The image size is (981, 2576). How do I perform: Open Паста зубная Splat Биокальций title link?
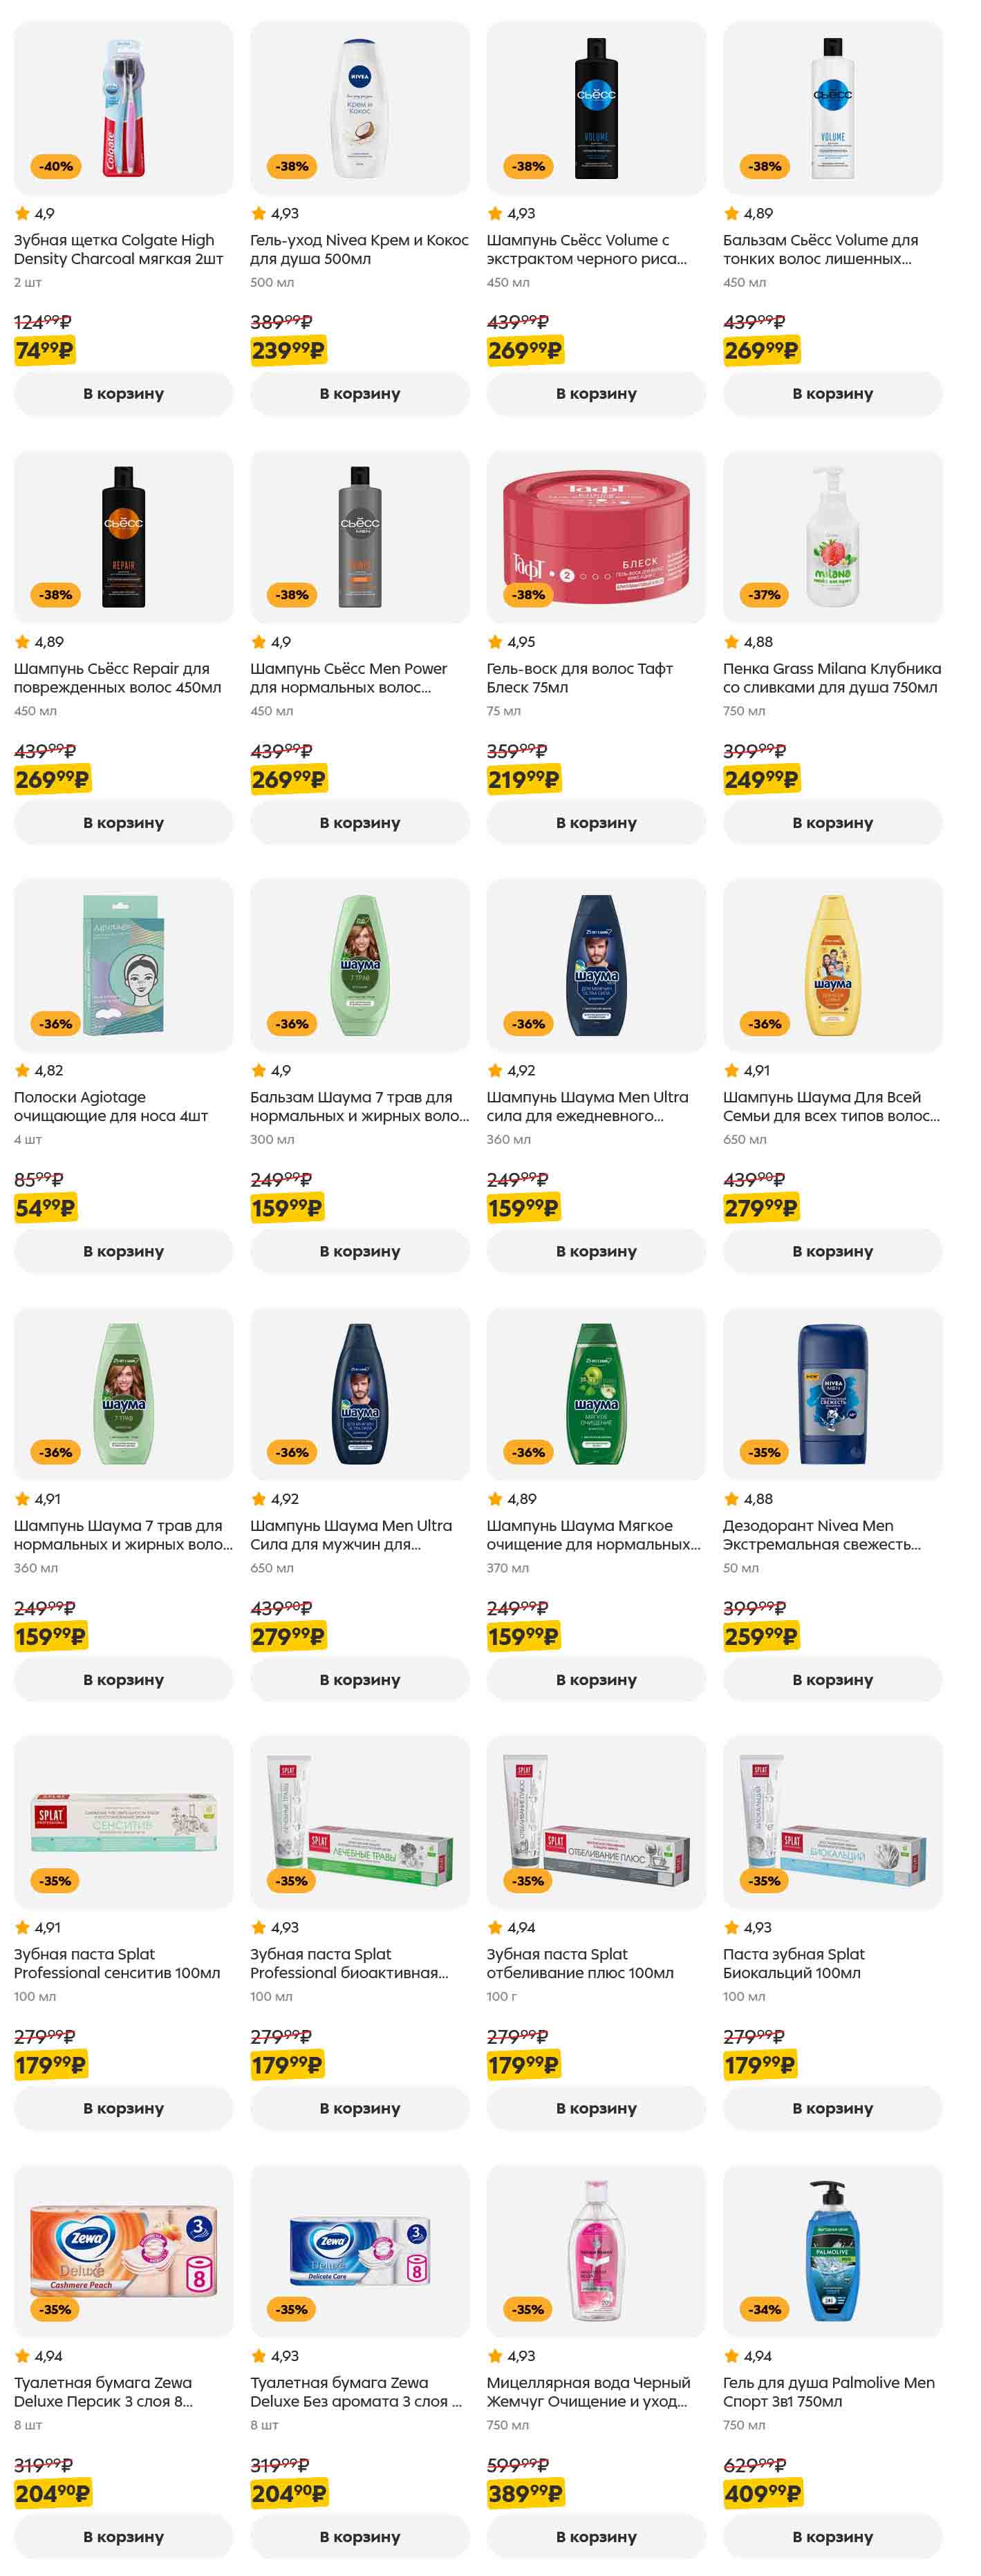tap(793, 1963)
